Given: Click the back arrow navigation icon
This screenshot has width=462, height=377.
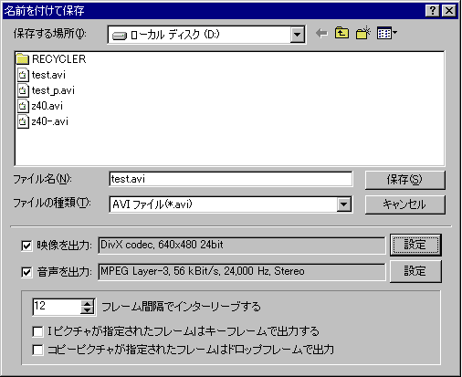Looking at the screenshot, I should pyautogui.click(x=321, y=33).
